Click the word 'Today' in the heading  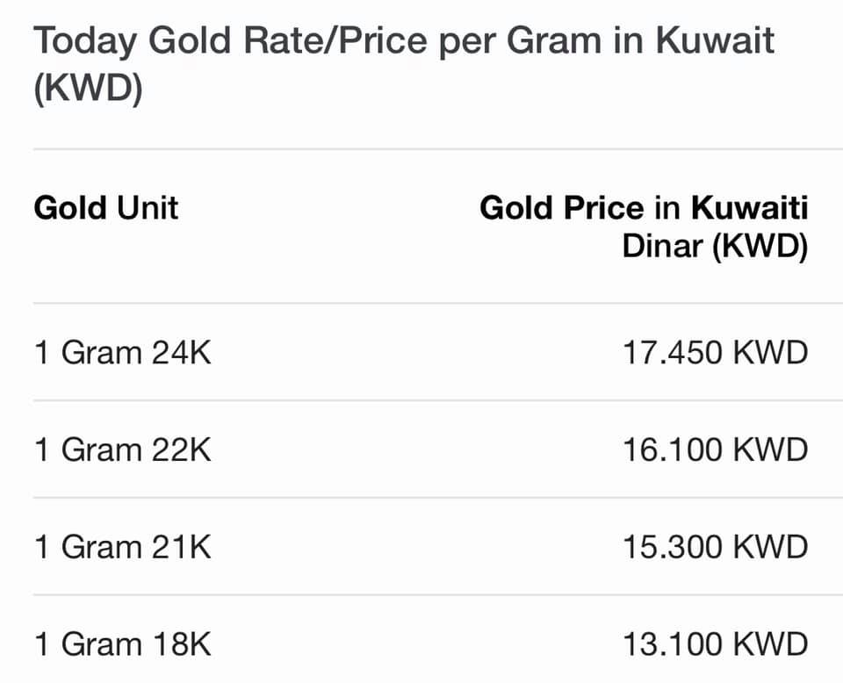85,42
